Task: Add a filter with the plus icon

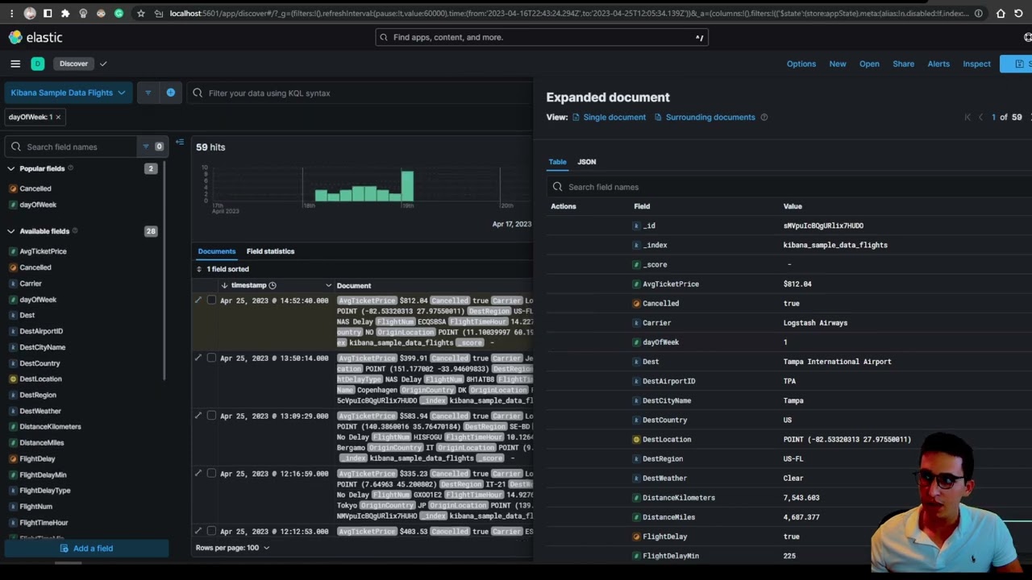Action: [171, 93]
